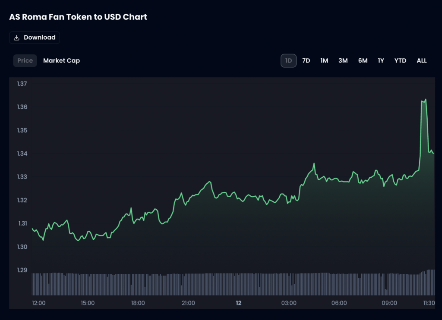This screenshot has height=320, width=442.
Task: Click the price spike peak near 1.36
Action: coord(425,100)
